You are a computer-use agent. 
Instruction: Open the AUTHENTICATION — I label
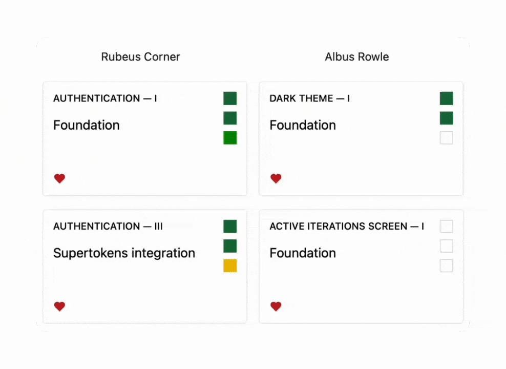coord(105,98)
